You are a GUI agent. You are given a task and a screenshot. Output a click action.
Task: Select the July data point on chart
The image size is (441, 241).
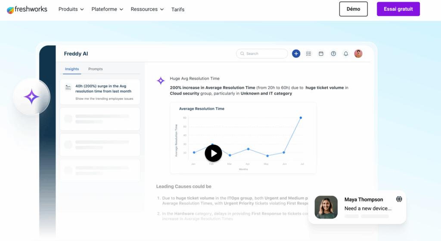301,117
